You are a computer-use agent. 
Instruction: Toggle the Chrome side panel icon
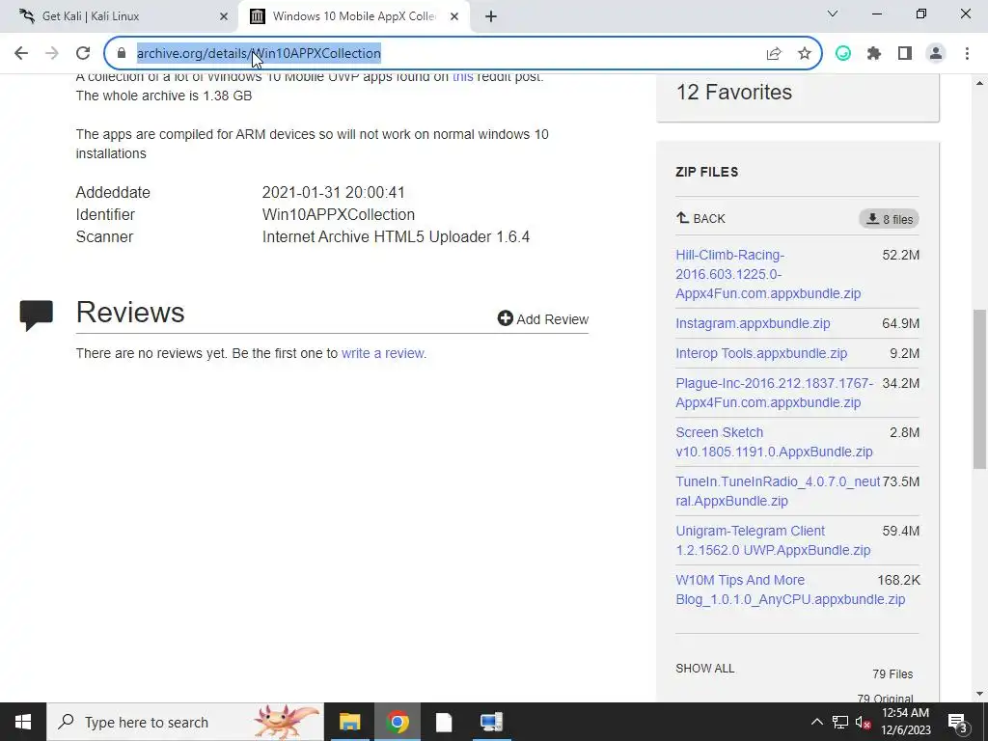905,54
